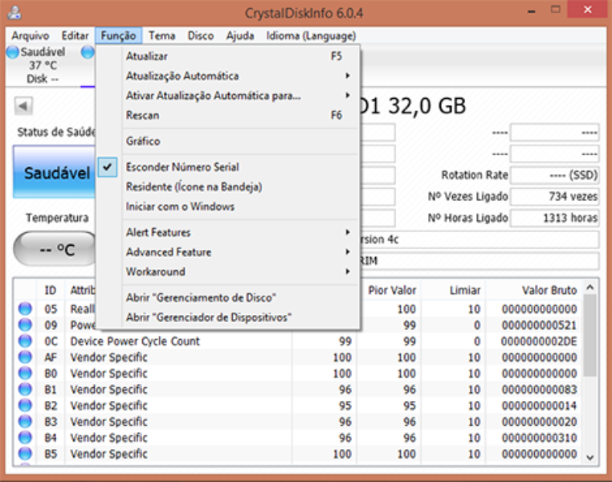Image resolution: width=612 pixels, height=482 pixels.
Task: Uncheck Esconder Número Serial option
Action: tap(227, 167)
